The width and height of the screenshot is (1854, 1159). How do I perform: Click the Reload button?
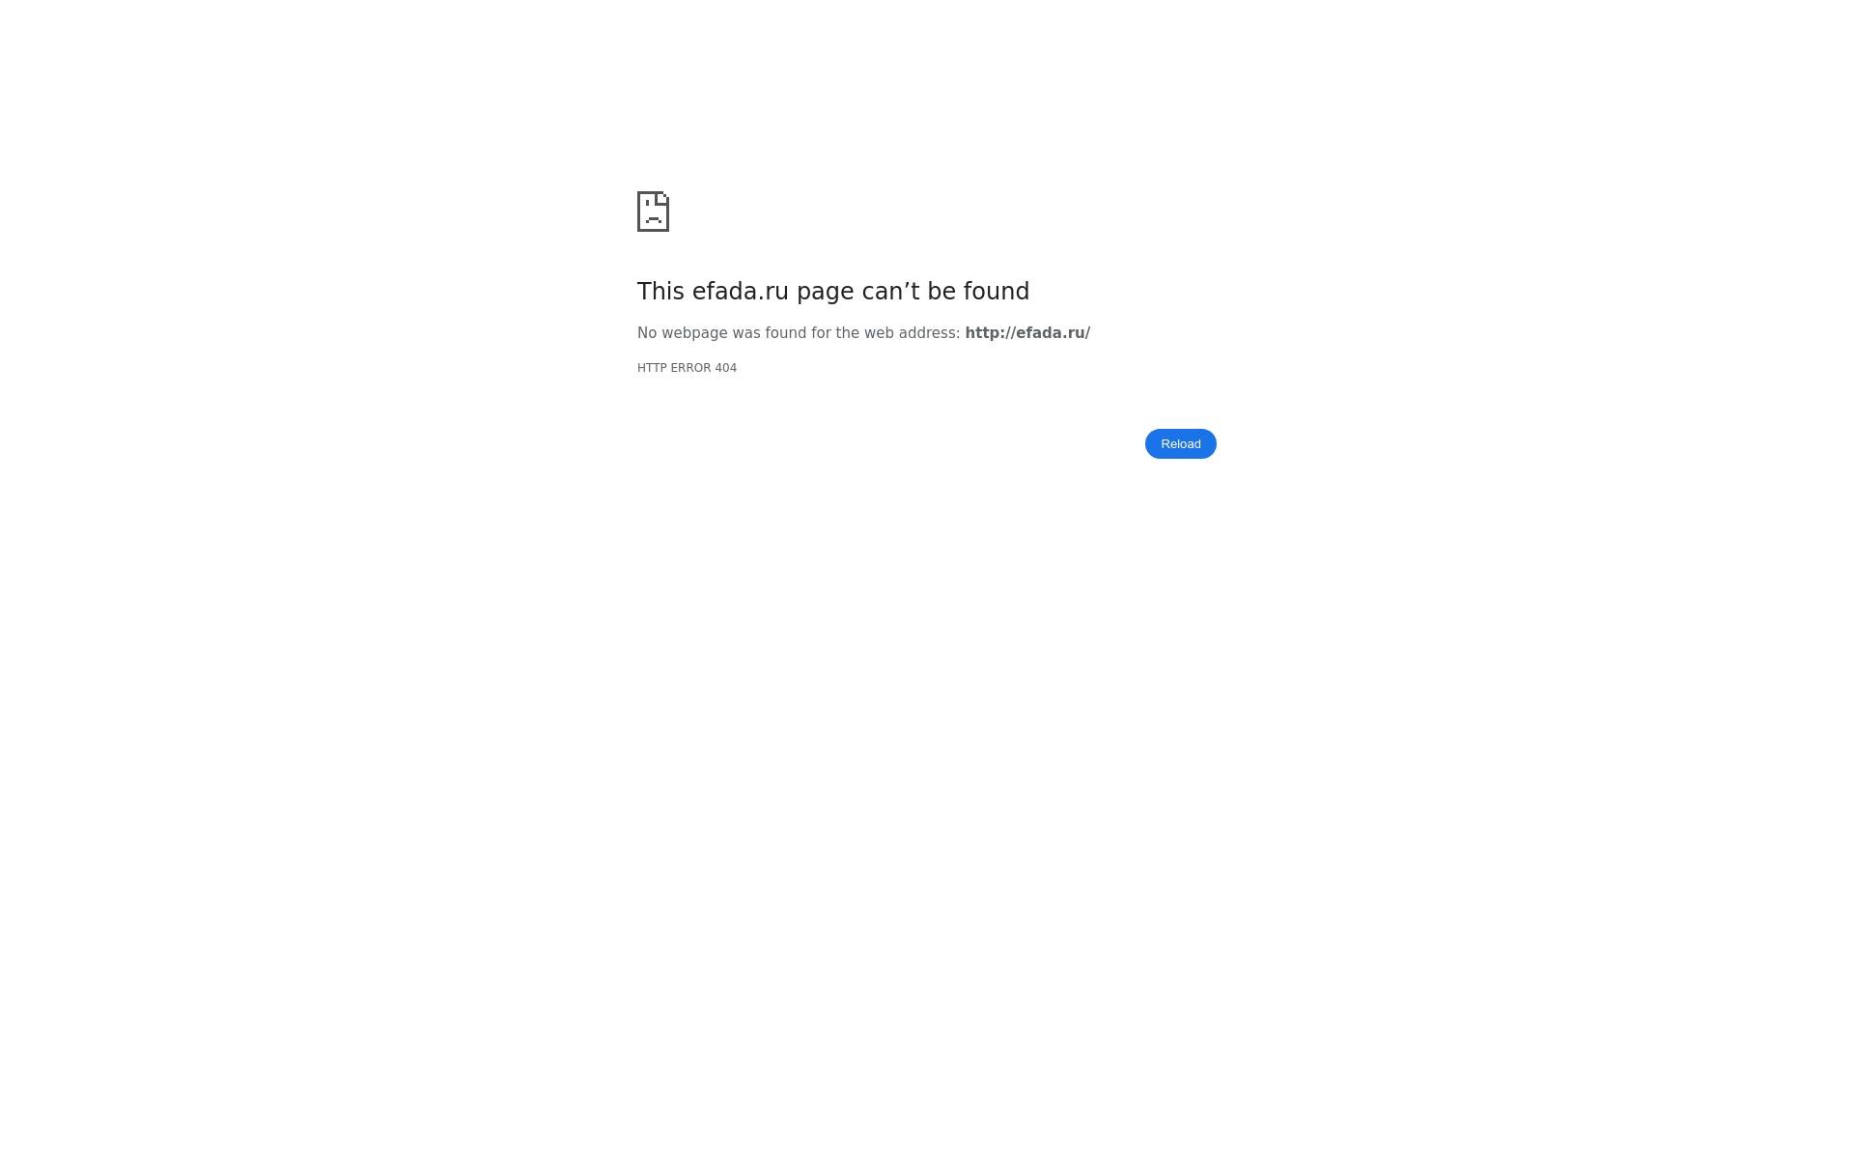1180,443
